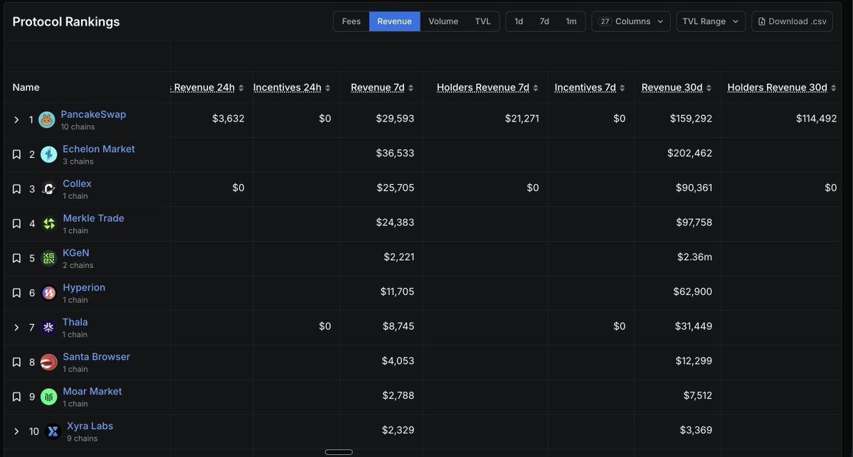Download the .csv file
This screenshot has height=457, width=853.
click(792, 21)
